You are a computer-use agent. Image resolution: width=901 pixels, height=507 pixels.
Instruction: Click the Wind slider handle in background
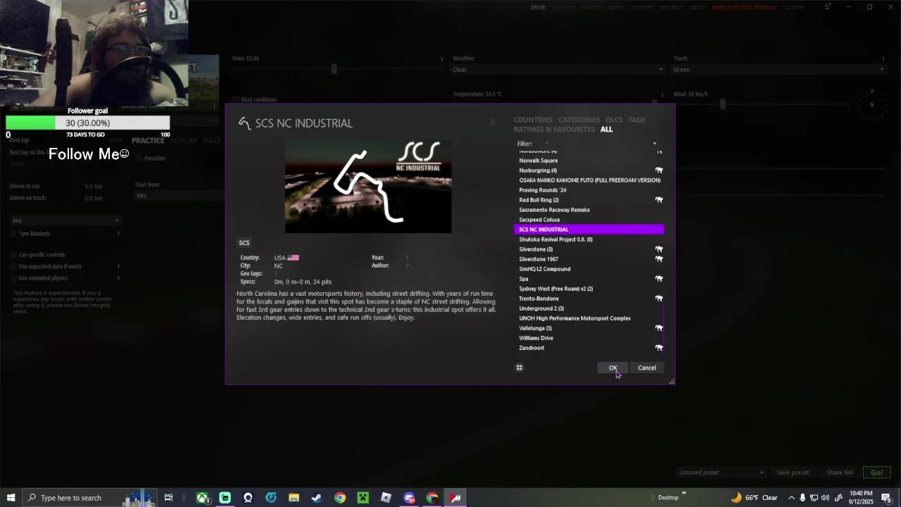click(722, 105)
